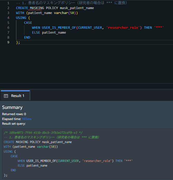Click 'ELSE patient_name' in the result query
This screenshot has width=173, height=180.
tap(32, 166)
